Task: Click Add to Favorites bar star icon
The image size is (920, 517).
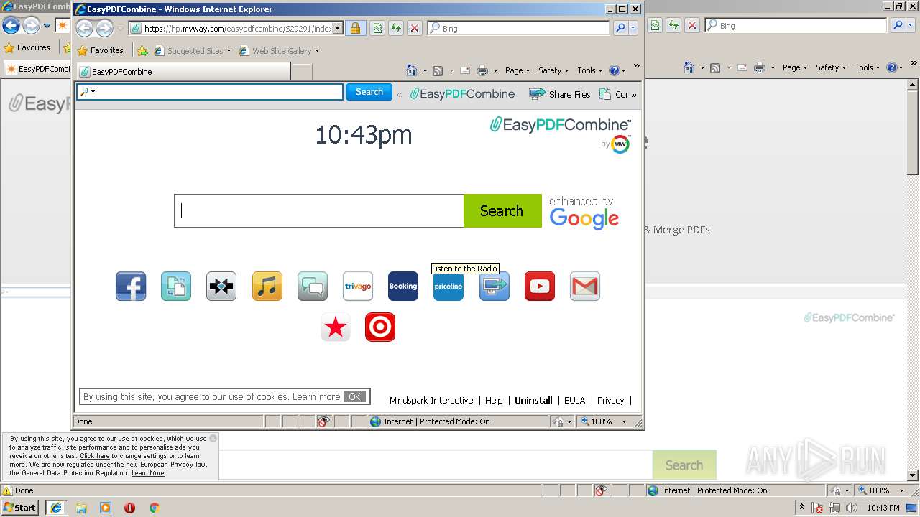Action: pos(142,51)
